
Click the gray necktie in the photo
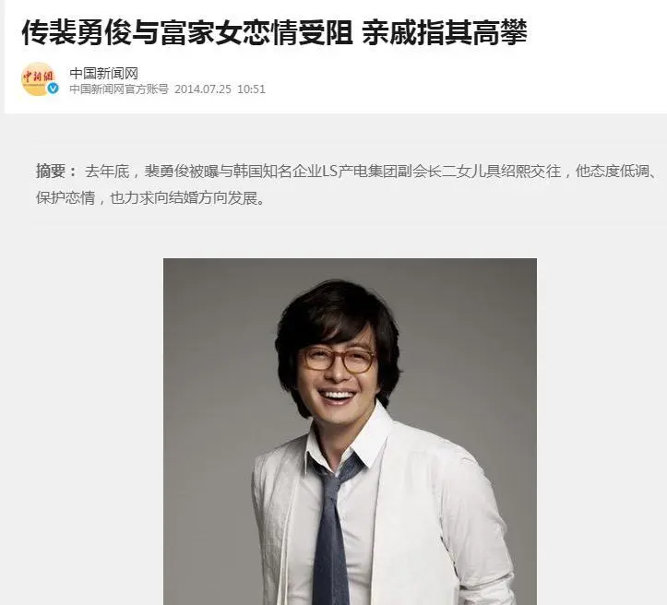pos(334,531)
